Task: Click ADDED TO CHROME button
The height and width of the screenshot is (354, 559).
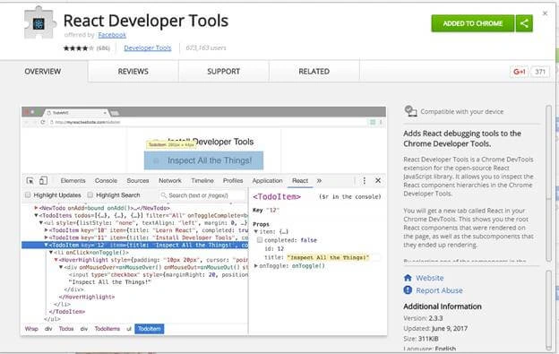Action: tap(473, 23)
